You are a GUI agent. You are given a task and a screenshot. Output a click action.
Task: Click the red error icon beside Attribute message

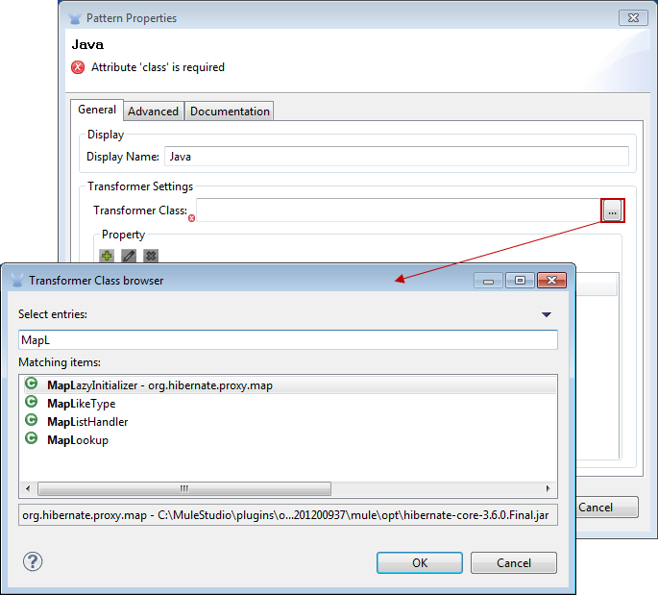coord(78,67)
